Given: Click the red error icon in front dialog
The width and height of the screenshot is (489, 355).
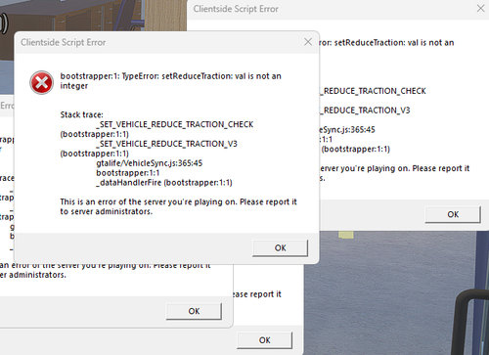Looking at the screenshot, I should pyautogui.click(x=41, y=82).
